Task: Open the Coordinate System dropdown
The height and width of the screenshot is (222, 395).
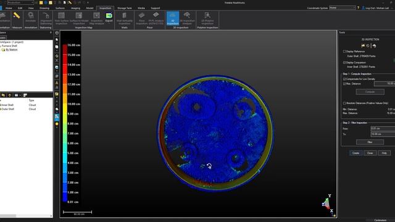Action: pos(343,8)
